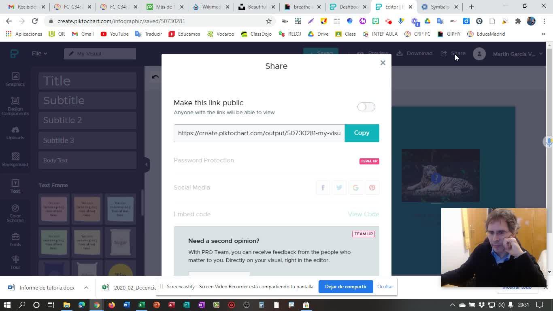The width and height of the screenshot is (553, 311).
Task: Close the Share dialog
Action: coord(383,63)
